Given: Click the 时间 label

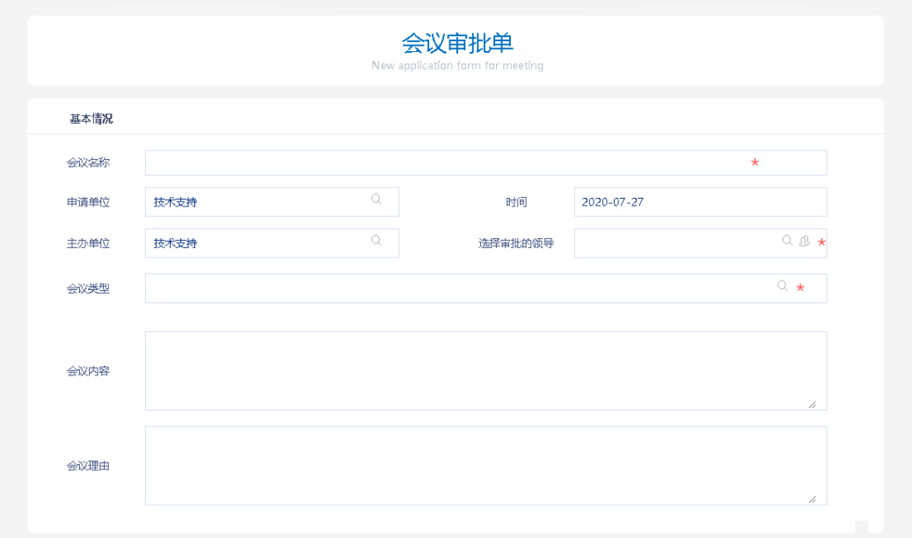Looking at the screenshot, I should [516, 202].
